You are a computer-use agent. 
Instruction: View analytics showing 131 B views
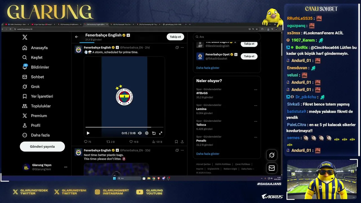(x=157, y=142)
